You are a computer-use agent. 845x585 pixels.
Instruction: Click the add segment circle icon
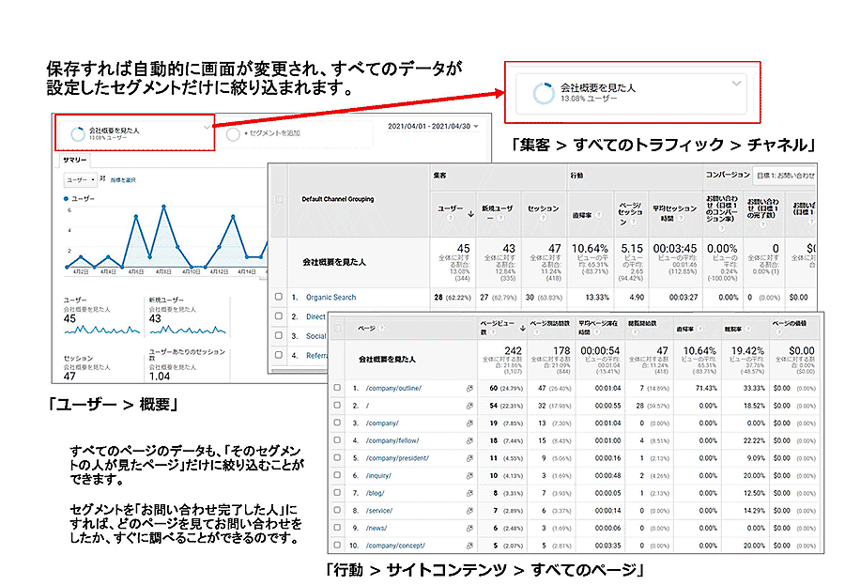tap(233, 134)
